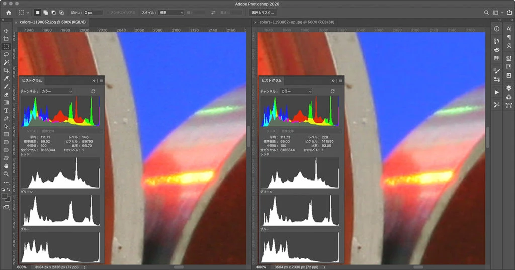Open the search magnifier icon at top right
The width and height of the screenshot is (515, 270).
click(x=486, y=12)
